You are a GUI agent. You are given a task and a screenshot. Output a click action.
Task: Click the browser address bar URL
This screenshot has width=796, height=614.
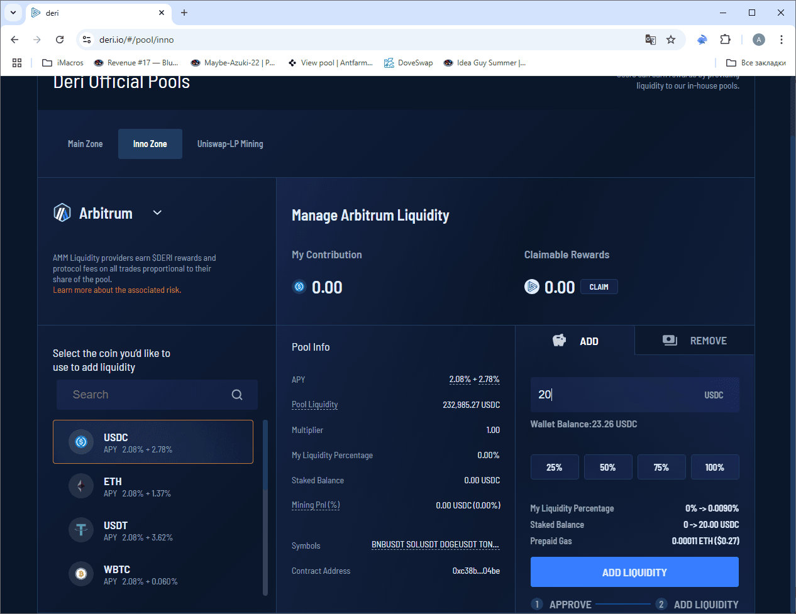point(136,40)
